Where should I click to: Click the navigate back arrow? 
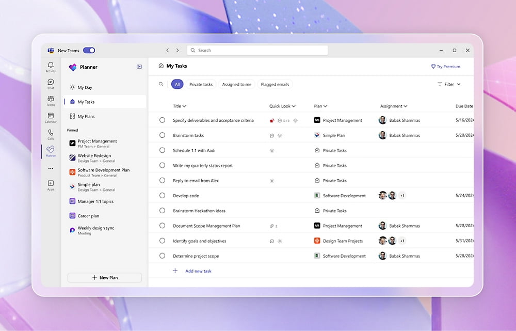click(167, 51)
